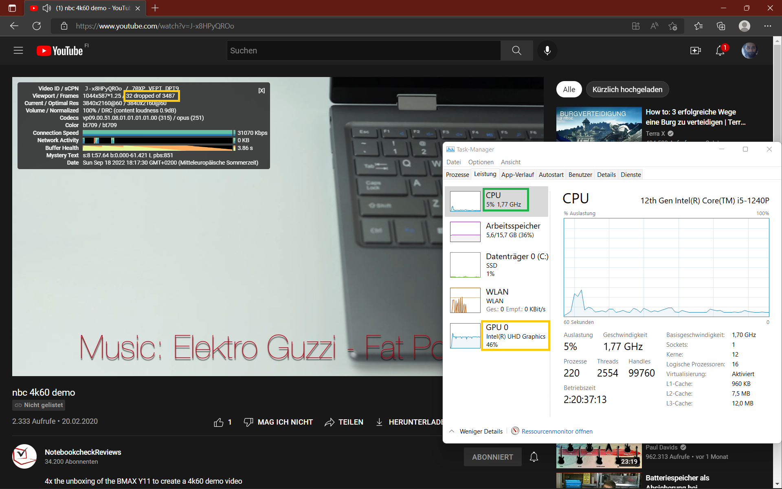View site information via the lock icon
Image resolution: width=782 pixels, height=489 pixels.
(64, 26)
